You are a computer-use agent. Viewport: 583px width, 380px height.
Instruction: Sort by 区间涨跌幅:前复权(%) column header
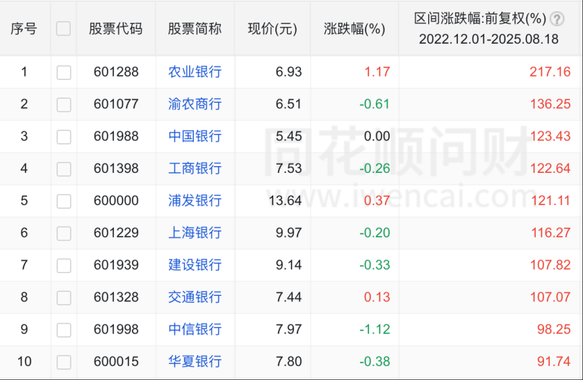pos(480,18)
